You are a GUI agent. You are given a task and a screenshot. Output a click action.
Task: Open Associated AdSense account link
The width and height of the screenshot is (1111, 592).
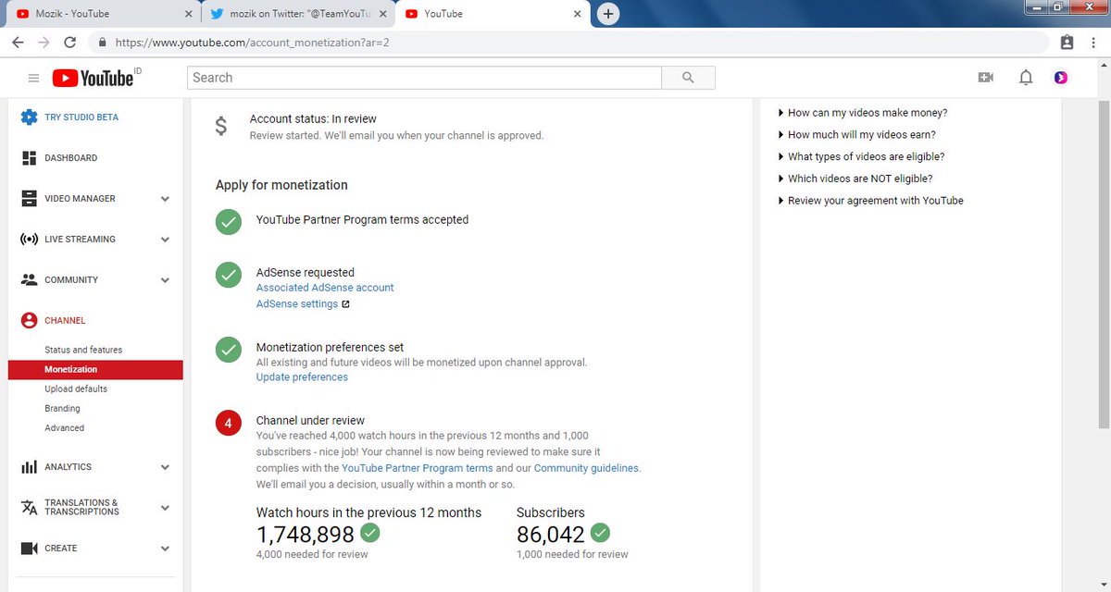coord(325,288)
